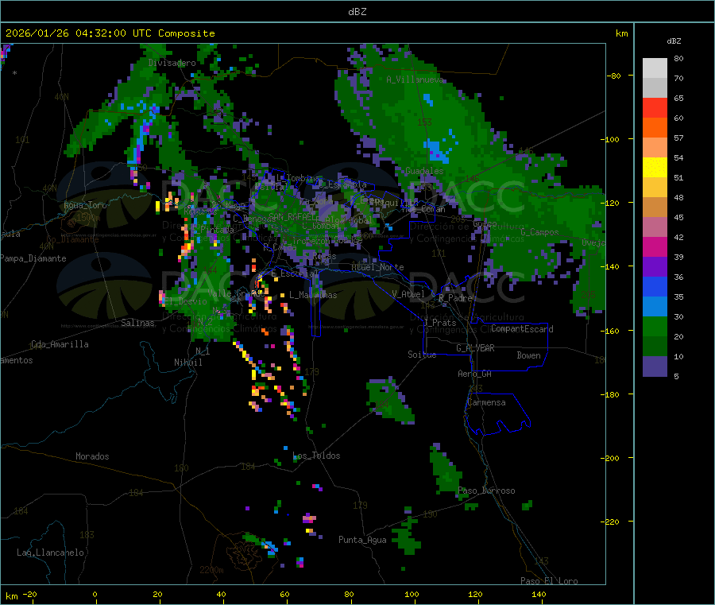Click the 60 tick on the bottom axis
Viewport: 715px width, 605px height.
pos(284,594)
